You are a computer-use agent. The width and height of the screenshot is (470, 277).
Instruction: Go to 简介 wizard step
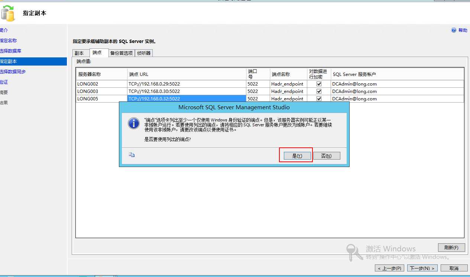(4, 30)
